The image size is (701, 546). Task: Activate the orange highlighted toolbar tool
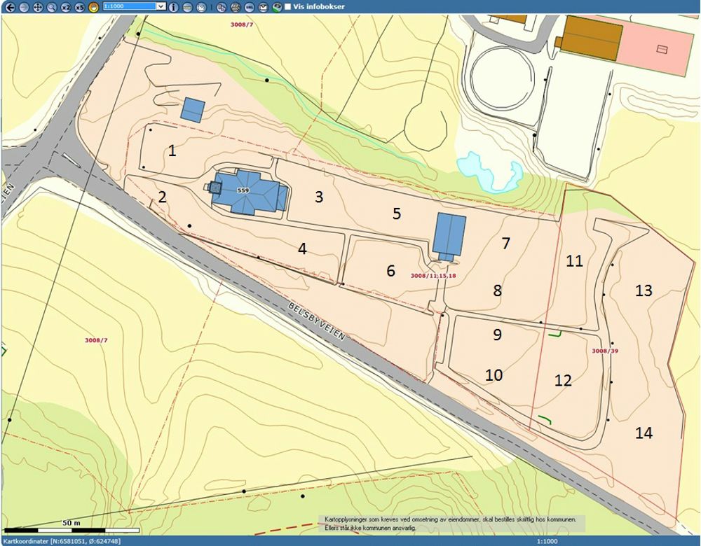93,7
